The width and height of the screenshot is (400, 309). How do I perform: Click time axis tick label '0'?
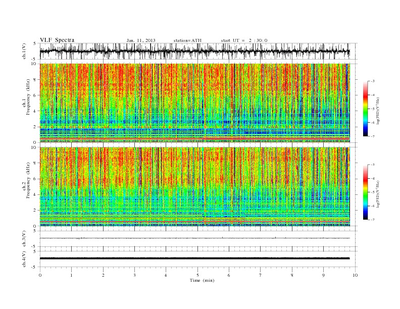(x=40, y=275)
